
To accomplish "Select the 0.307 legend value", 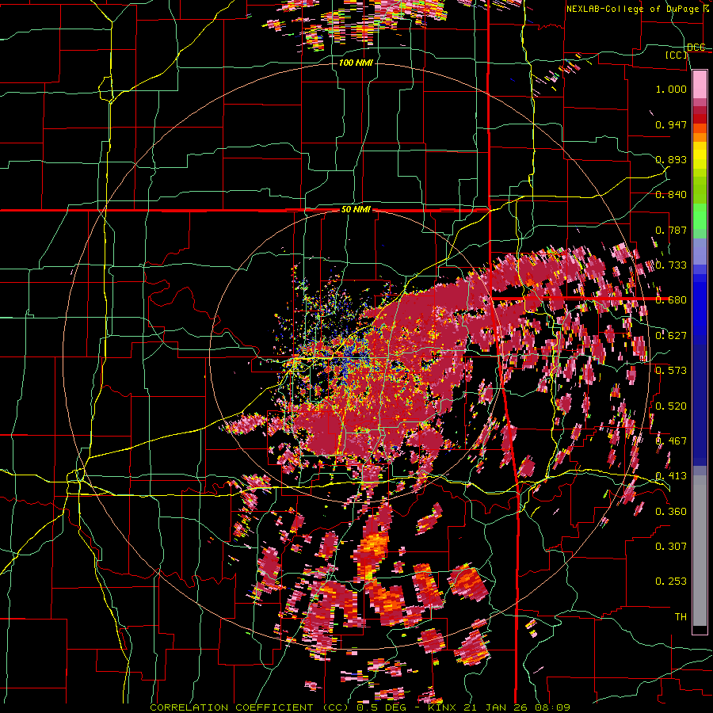I will point(671,547).
